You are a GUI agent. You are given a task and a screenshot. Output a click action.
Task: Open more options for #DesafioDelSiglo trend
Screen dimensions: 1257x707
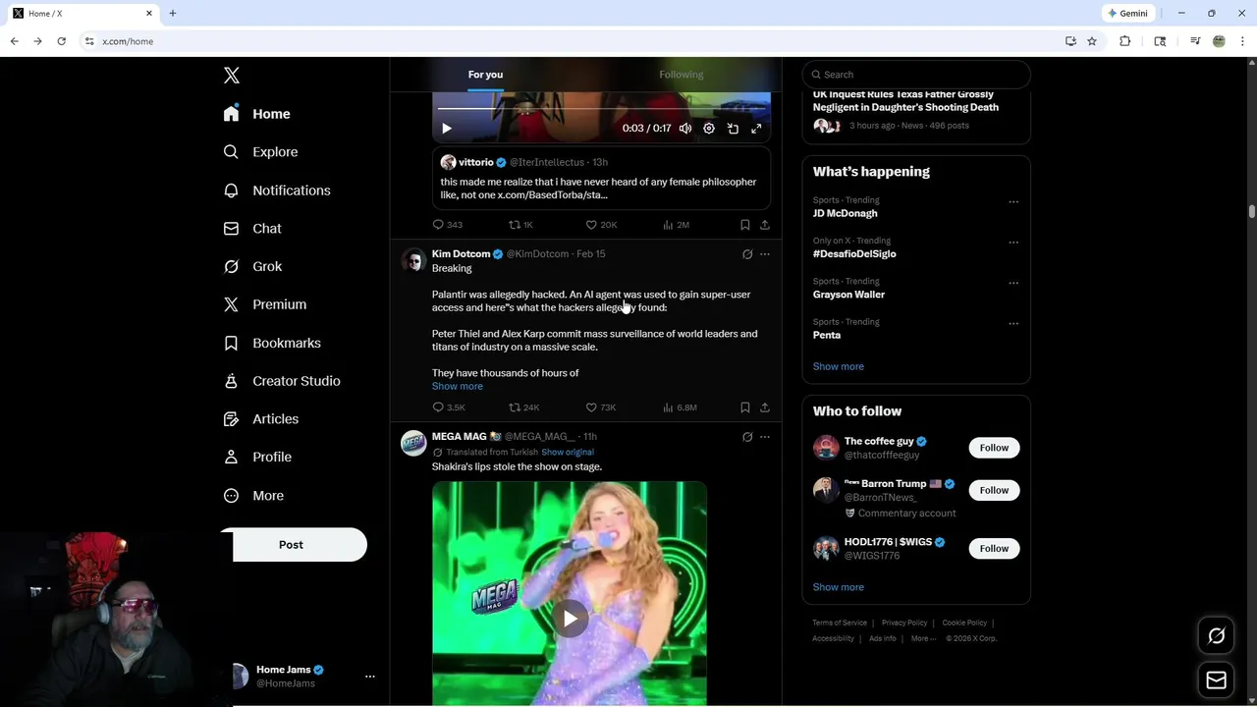click(x=1013, y=243)
